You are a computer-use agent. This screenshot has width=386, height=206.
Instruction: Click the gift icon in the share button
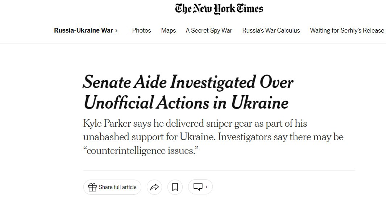pyautogui.click(x=92, y=187)
